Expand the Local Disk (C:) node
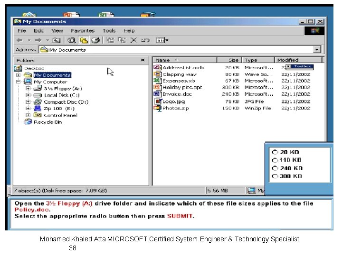342x256 pixels. click(x=28, y=95)
